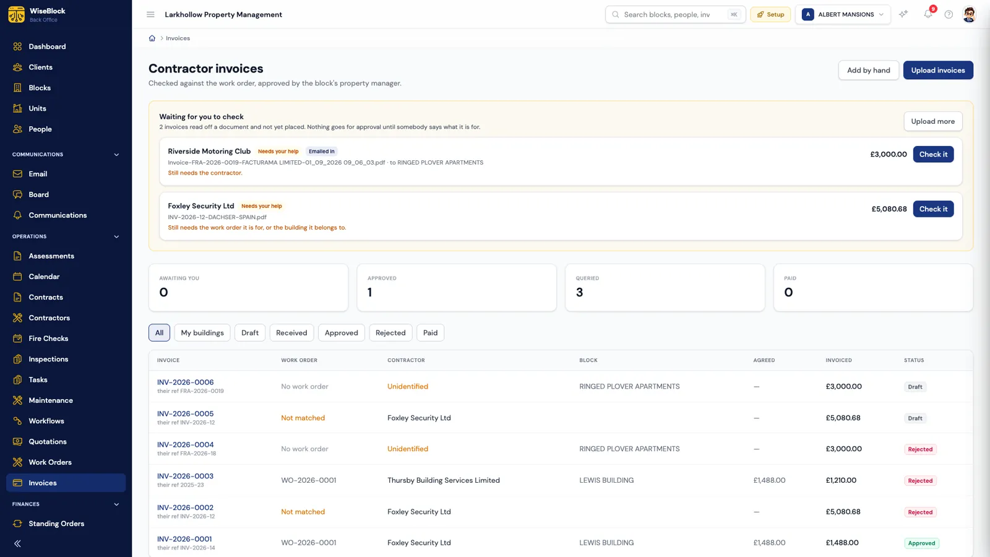Filter invoices by Paid
The image size is (990, 557).
pos(430,333)
